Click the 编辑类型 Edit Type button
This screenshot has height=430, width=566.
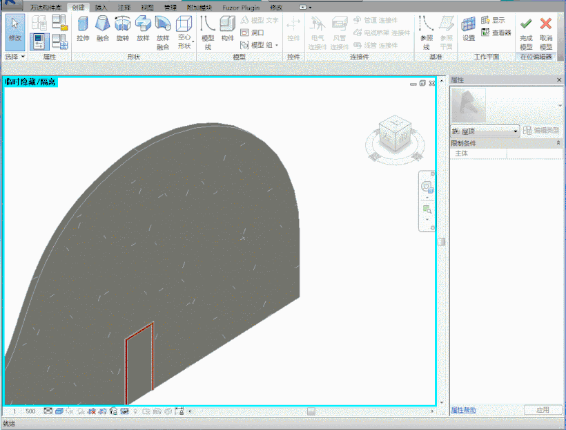[x=540, y=131]
